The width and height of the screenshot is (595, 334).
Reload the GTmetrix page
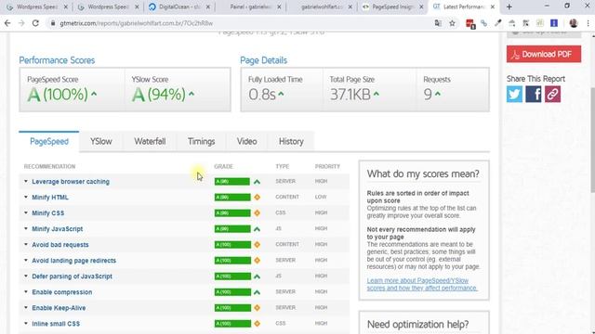(x=35, y=23)
